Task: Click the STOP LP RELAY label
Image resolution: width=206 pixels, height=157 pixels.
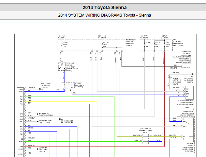Action: (x=191, y=144)
